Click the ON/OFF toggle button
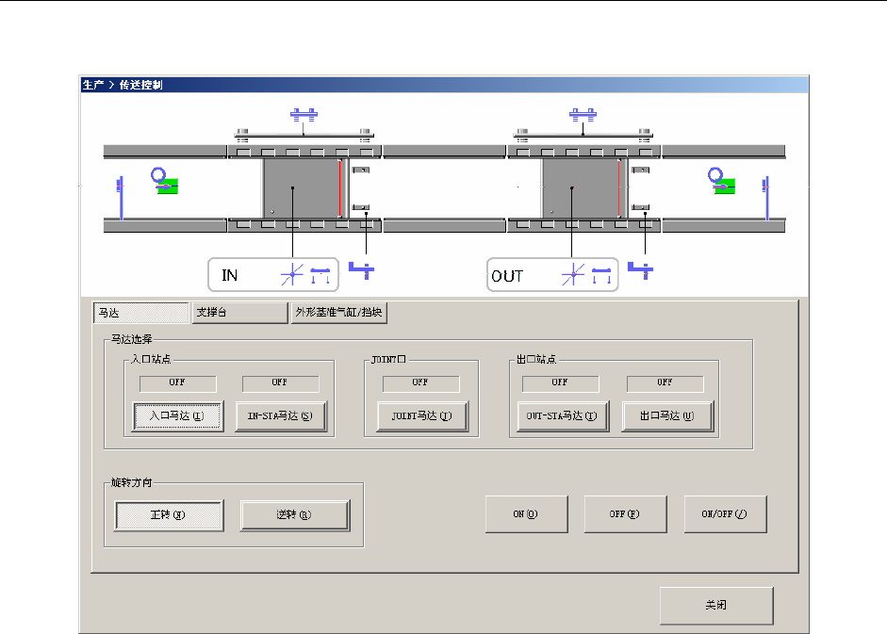 point(725,514)
